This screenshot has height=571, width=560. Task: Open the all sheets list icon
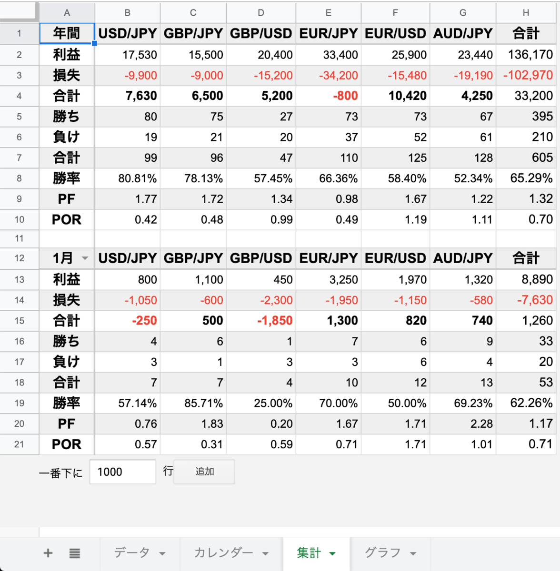pos(74,553)
